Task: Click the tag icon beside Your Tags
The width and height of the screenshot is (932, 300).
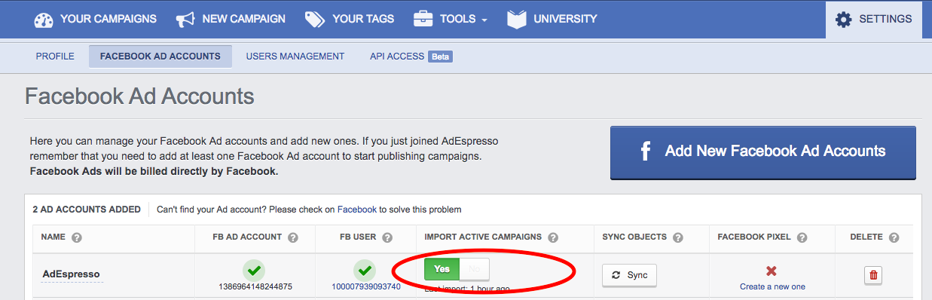Action: point(315,20)
